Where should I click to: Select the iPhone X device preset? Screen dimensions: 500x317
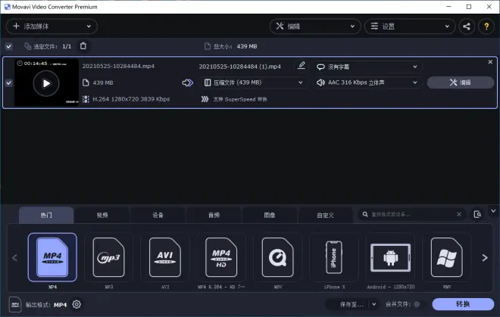[x=334, y=257]
